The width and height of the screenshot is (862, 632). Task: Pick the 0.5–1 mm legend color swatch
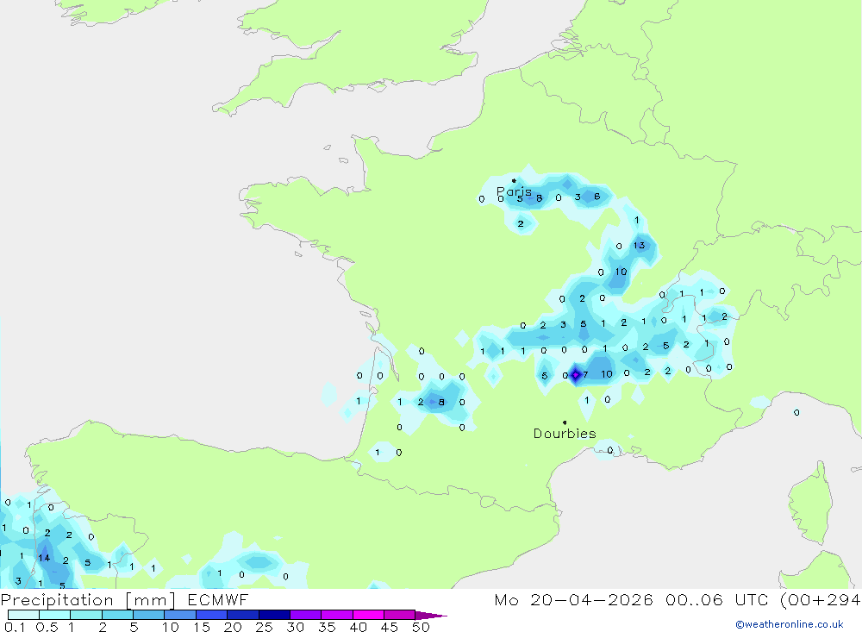coord(55,615)
